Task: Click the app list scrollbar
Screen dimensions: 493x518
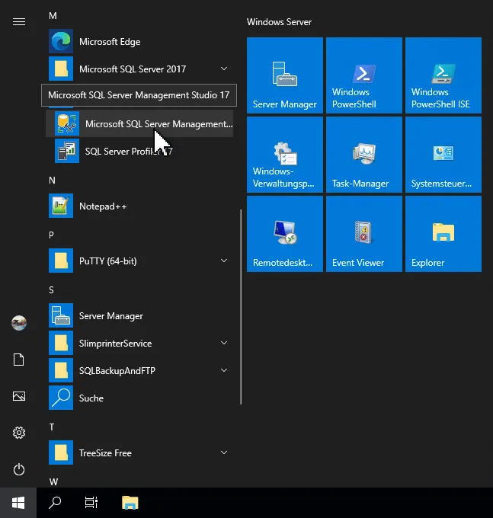Action: pos(241,306)
